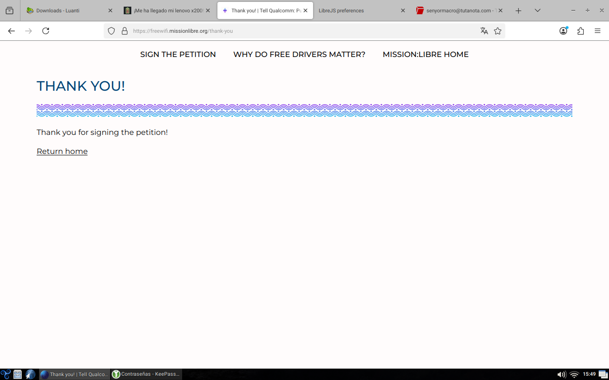Open the recent browsing tab overview
This screenshot has width=609, height=380.
(10, 10)
